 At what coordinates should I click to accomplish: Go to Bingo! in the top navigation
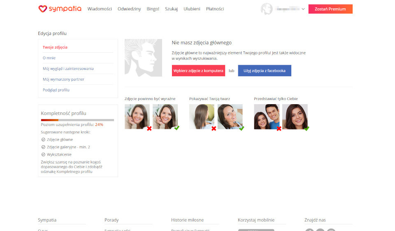(x=153, y=9)
